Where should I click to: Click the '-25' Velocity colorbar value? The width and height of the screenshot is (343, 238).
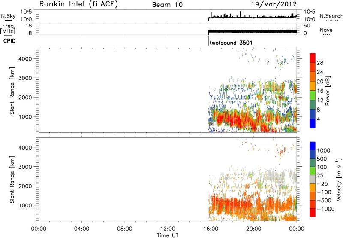click(x=322, y=183)
